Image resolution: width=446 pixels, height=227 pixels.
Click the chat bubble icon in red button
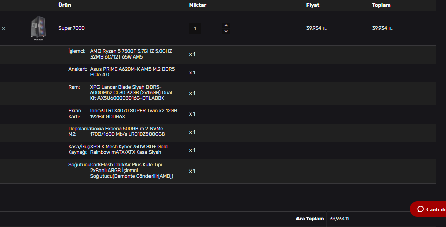click(420, 209)
